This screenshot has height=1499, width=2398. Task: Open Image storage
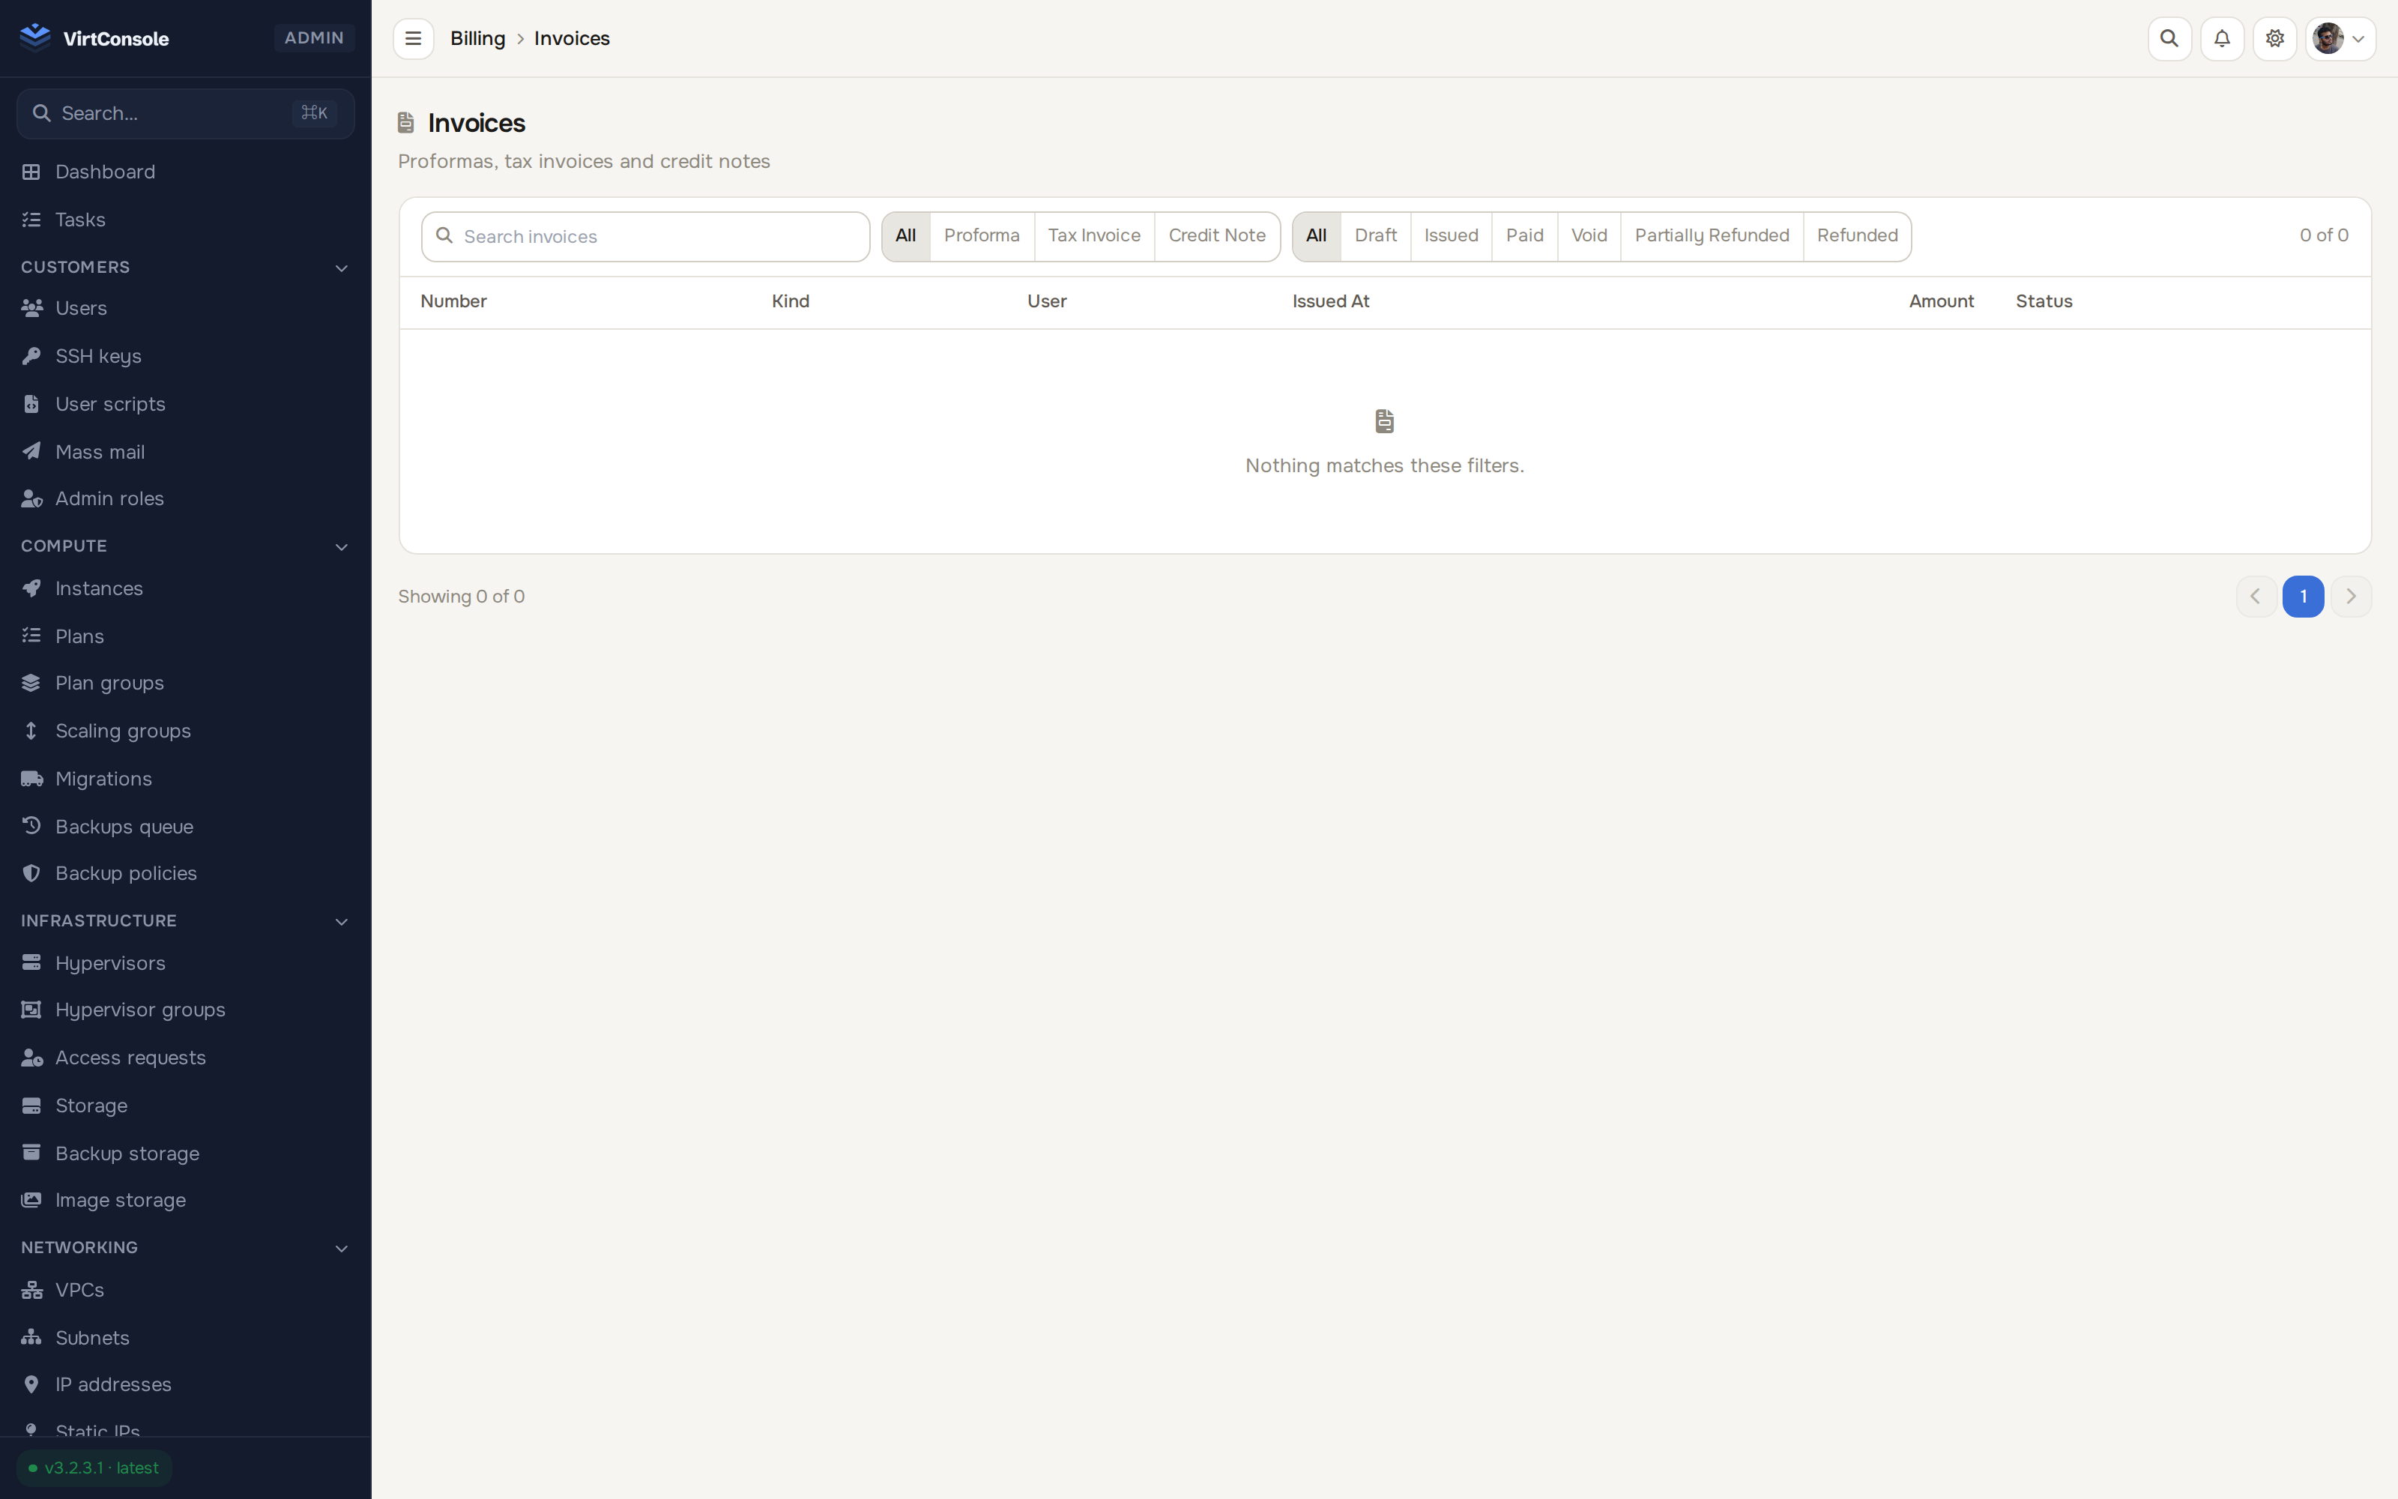[185, 1200]
